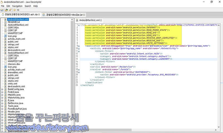Open the Search menu
Screen dimensions: 223x133
pos(28,6)
